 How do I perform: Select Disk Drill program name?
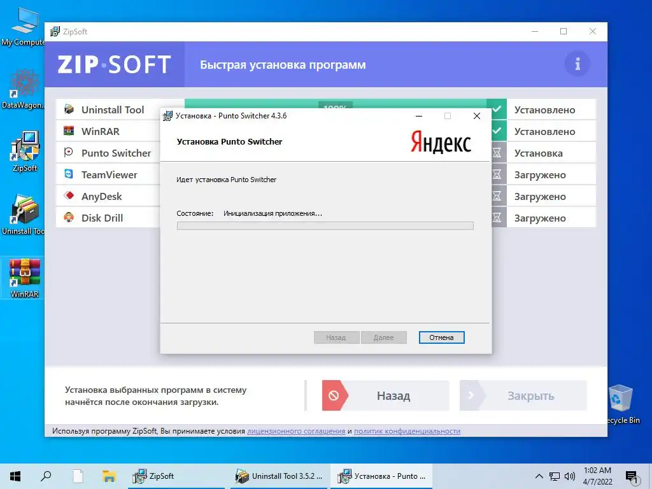[102, 218]
